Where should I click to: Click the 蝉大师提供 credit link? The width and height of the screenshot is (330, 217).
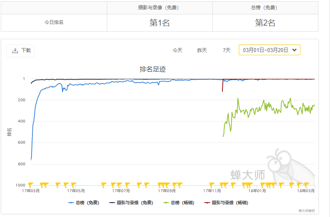[306, 211]
